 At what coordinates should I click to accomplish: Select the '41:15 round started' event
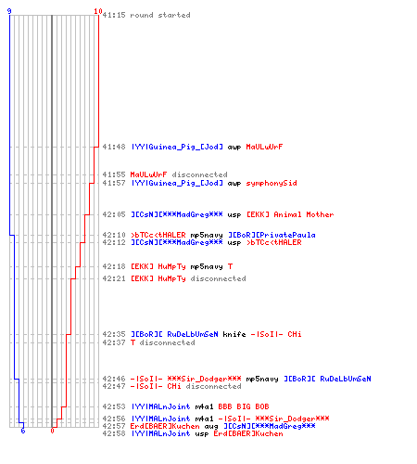point(146,15)
